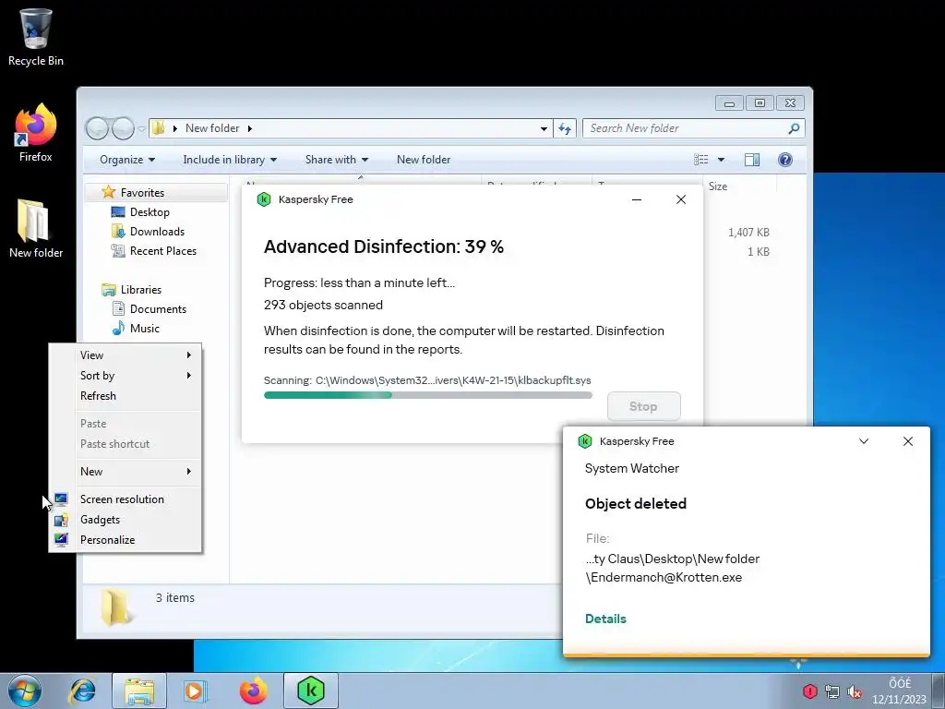Expand the New submenu
945x709 pixels.
[125, 472]
